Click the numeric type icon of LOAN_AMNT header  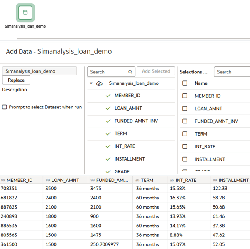[47, 180]
